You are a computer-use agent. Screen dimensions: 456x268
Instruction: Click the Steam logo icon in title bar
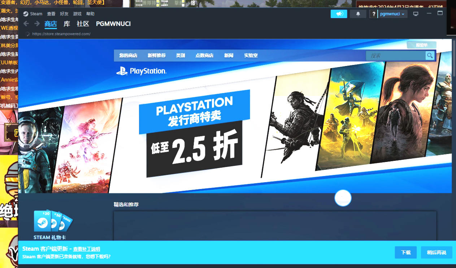(x=26, y=14)
